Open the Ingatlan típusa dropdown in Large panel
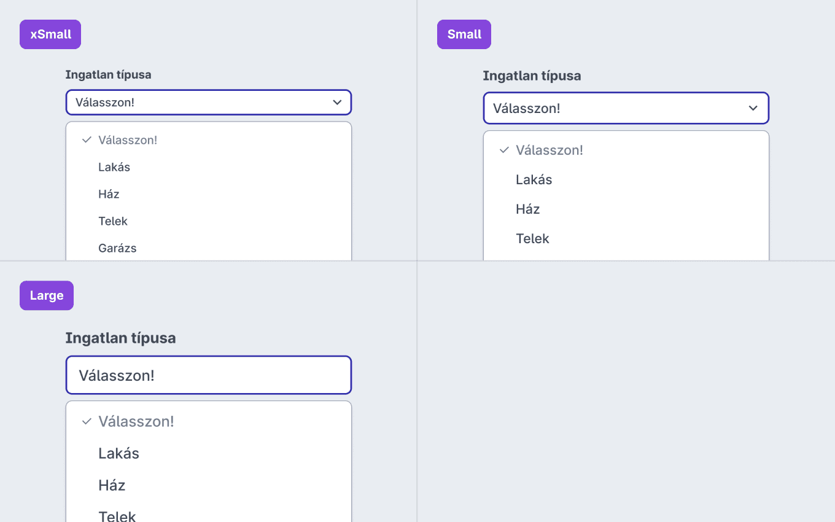Viewport: 835px width, 522px height. click(209, 375)
